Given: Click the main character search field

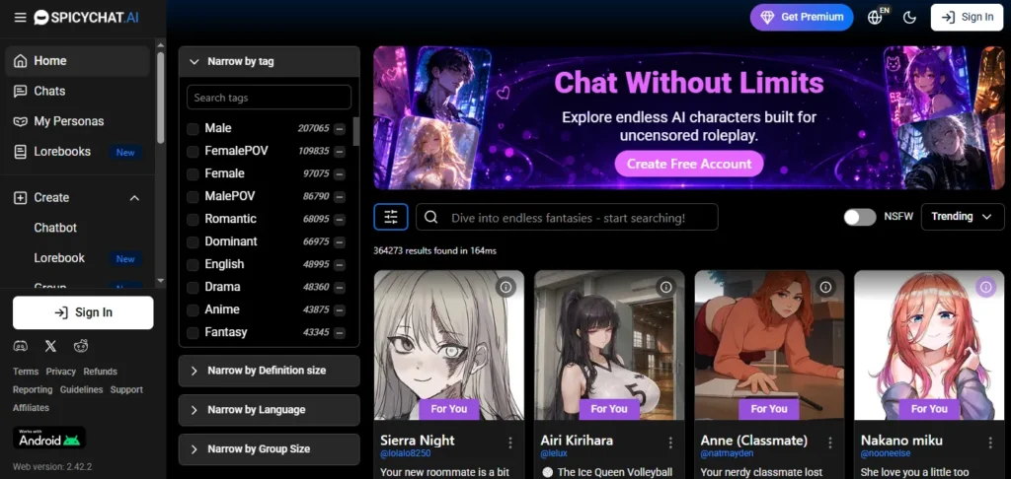Looking at the screenshot, I should click(x=567, y=217).
